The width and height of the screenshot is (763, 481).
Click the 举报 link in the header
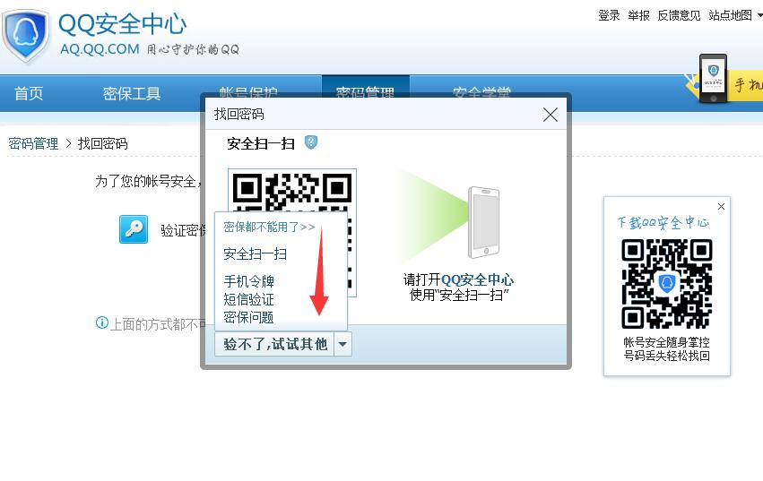click(x=638, y=15)
